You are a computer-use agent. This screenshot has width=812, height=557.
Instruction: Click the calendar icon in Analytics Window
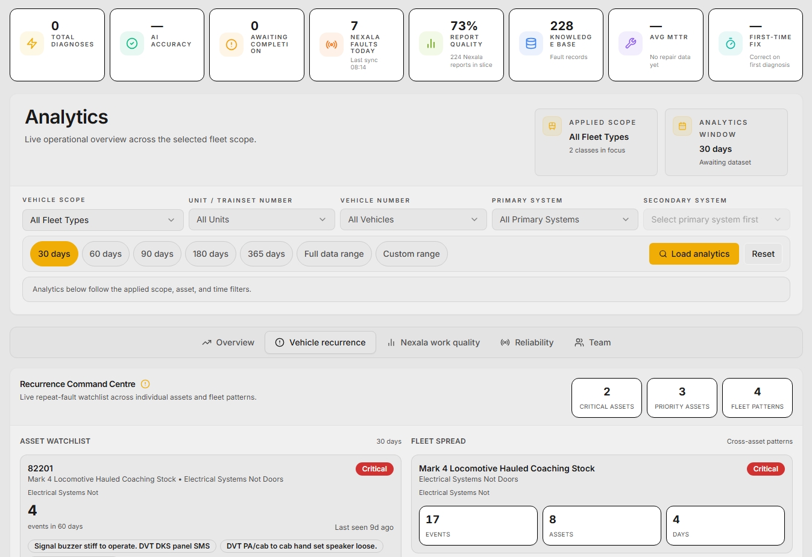coord(682,126)
